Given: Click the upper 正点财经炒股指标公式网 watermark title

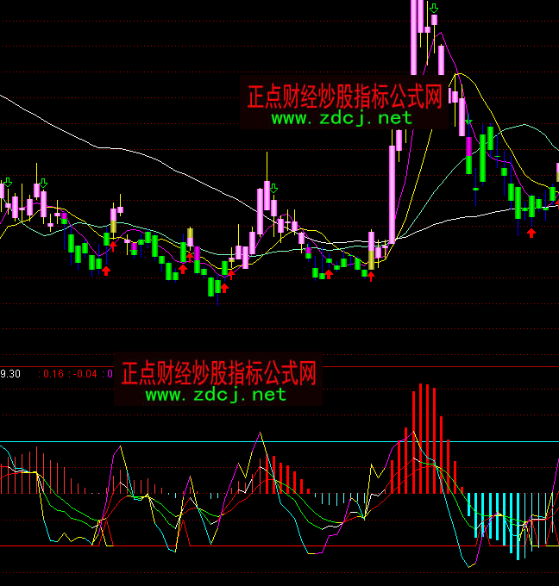Looking at the screenshot, I should (x=345, y=96).
